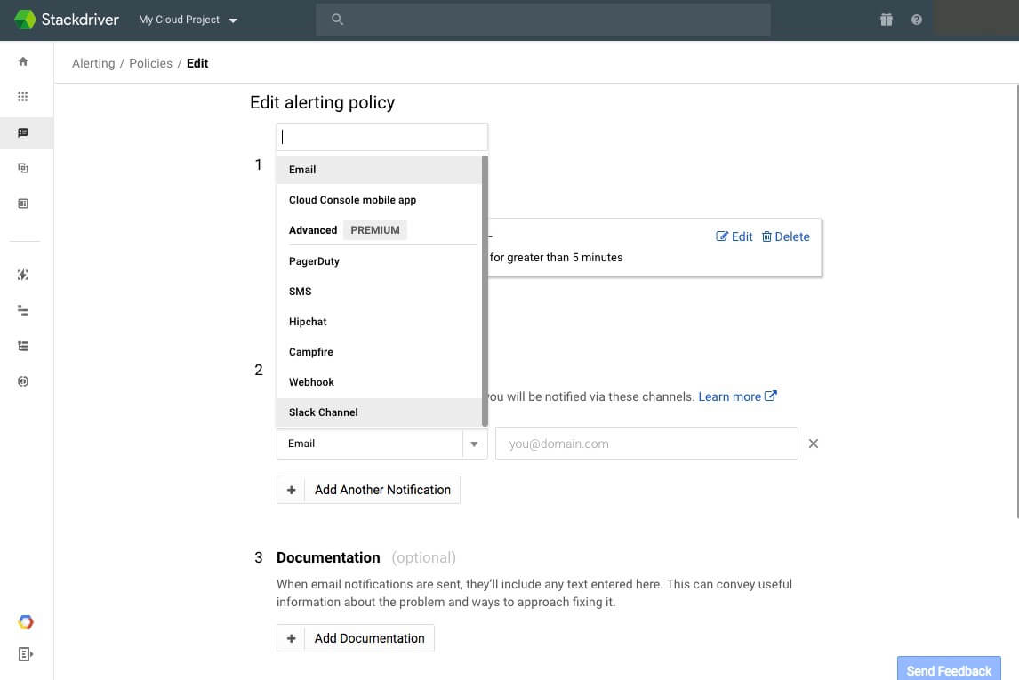Open the Email notification type dropdown arrow

(474, 444)
